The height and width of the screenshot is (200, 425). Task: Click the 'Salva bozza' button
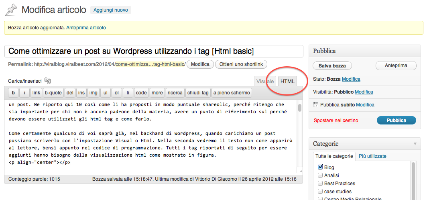point(332,65)
